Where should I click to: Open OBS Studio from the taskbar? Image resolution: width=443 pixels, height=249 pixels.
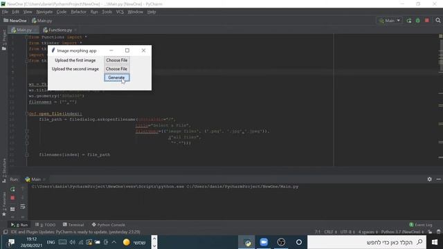tap(281, 242)
